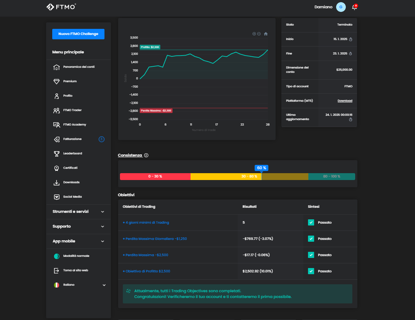Viewport: 415px width, 320px height.
Task: Click the Perdita Massima: -$2,500 chart label
Action: [x=156, y=111]
